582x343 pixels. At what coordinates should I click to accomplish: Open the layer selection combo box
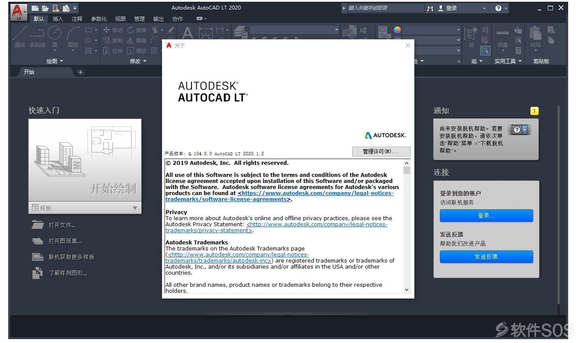294,30
